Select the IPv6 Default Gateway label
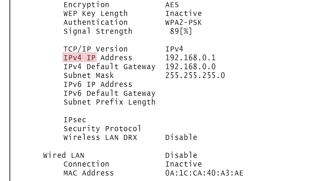This screenshot has height=181, width=322. [x=109, y=94]
